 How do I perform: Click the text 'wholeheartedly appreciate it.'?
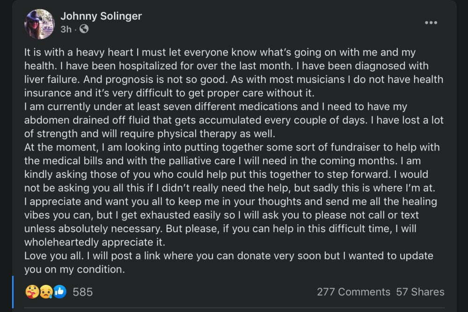tap(95, 242)
